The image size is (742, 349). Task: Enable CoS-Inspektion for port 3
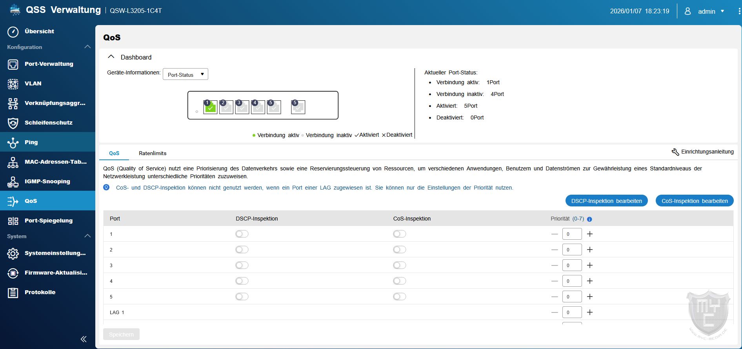[x=399, y=266]
